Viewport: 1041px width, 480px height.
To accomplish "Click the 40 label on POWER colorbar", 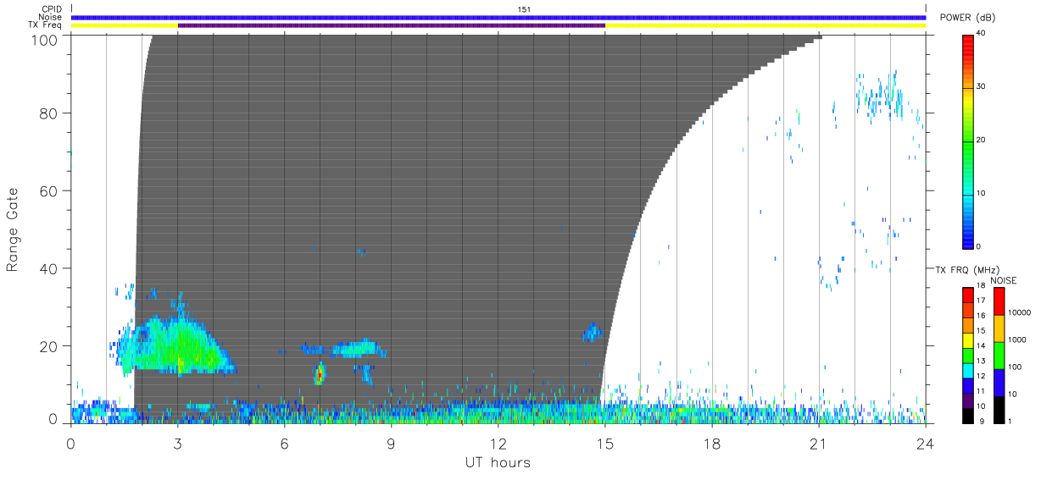I will (981, 34).
